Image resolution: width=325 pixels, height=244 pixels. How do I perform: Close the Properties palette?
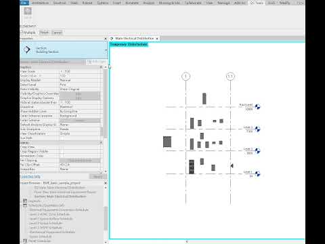point(106,39)
